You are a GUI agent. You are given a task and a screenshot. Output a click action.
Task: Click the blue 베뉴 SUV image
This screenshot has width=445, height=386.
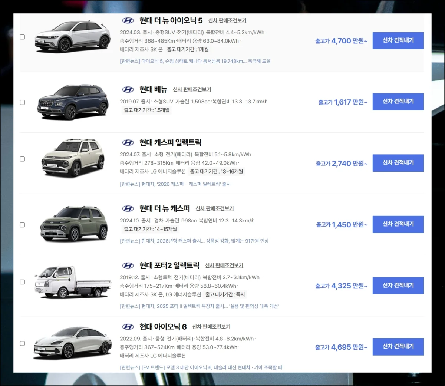[x=73, y=102]
